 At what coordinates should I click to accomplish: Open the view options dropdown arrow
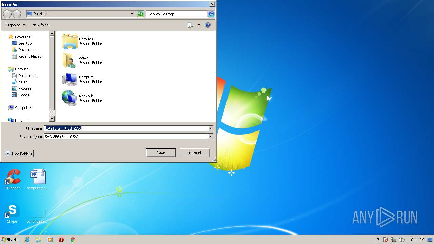199,25
